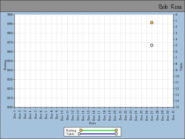Click the Dec 3 date label
This screenshot has width=185, height=139.
tap(25, 114)
